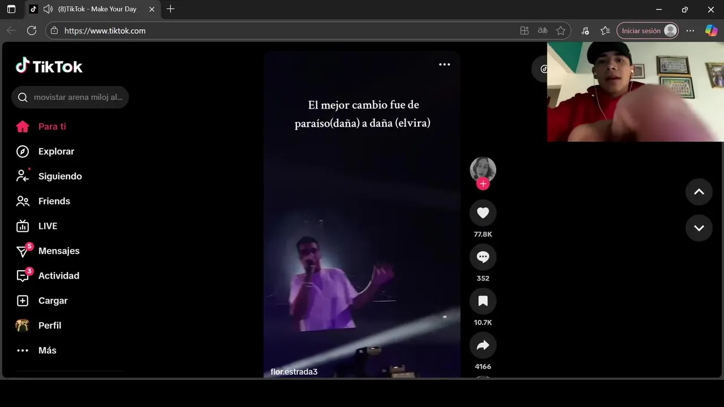The image size is (724, 407).
Task: Click Cargar to upload video
Action: point(53,301)
